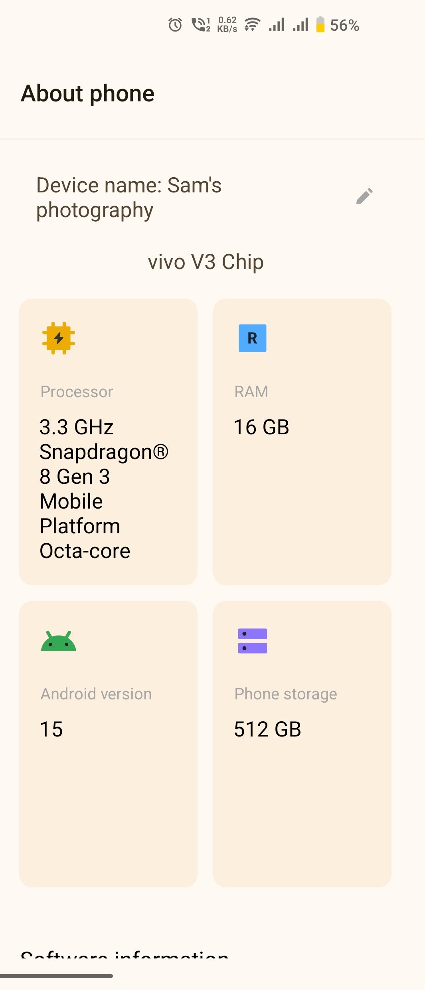
Task: Tap the About phone header title
Action: tap(88, 93)
